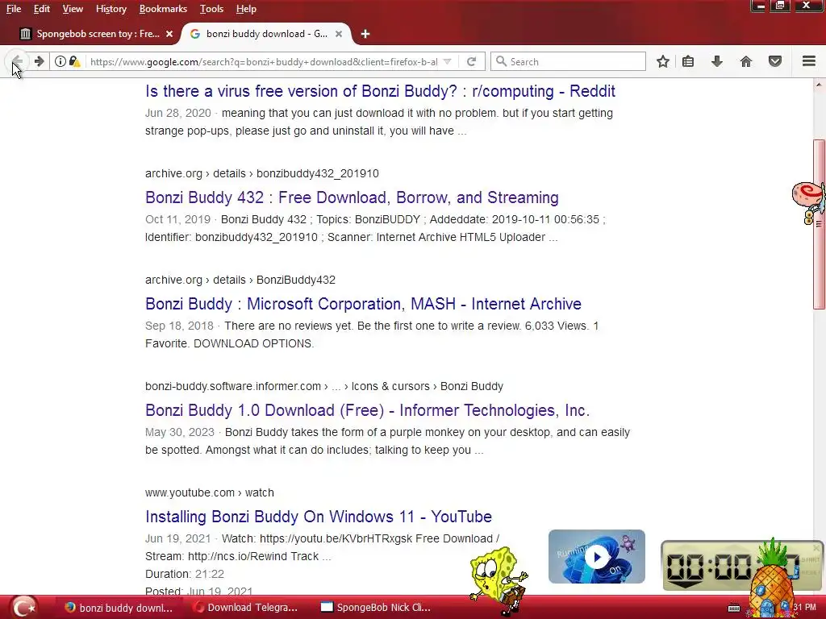Bookmark this page with the star icon

click(663, 61)
